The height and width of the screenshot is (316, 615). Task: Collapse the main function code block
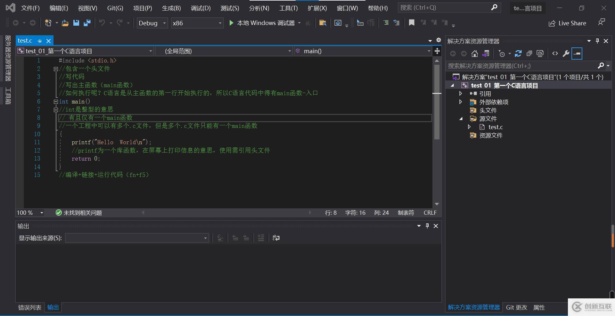click(56, 102)
